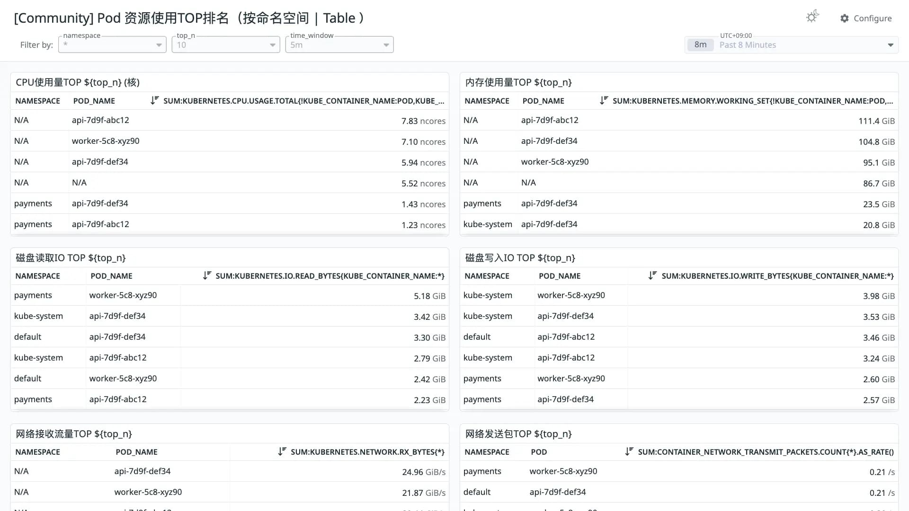Screen dimensions: 909x511
Task: Click the 磁盘读取IO TOP widget title
Action: [x=71, y=258]
